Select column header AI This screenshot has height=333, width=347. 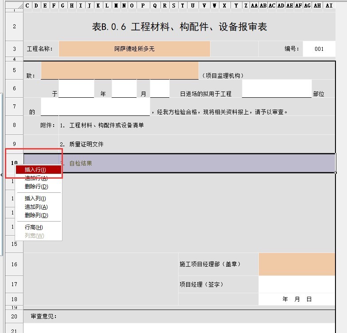click(x=328, y=6)
